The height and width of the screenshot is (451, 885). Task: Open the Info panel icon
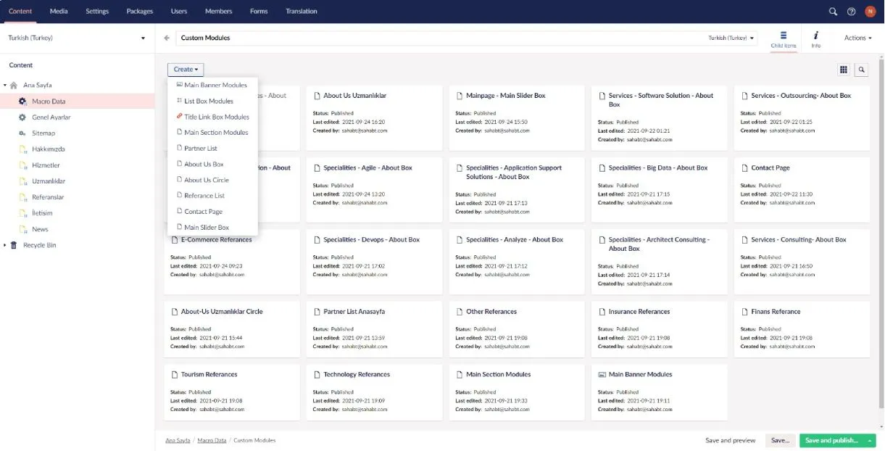tap(815, 38)
